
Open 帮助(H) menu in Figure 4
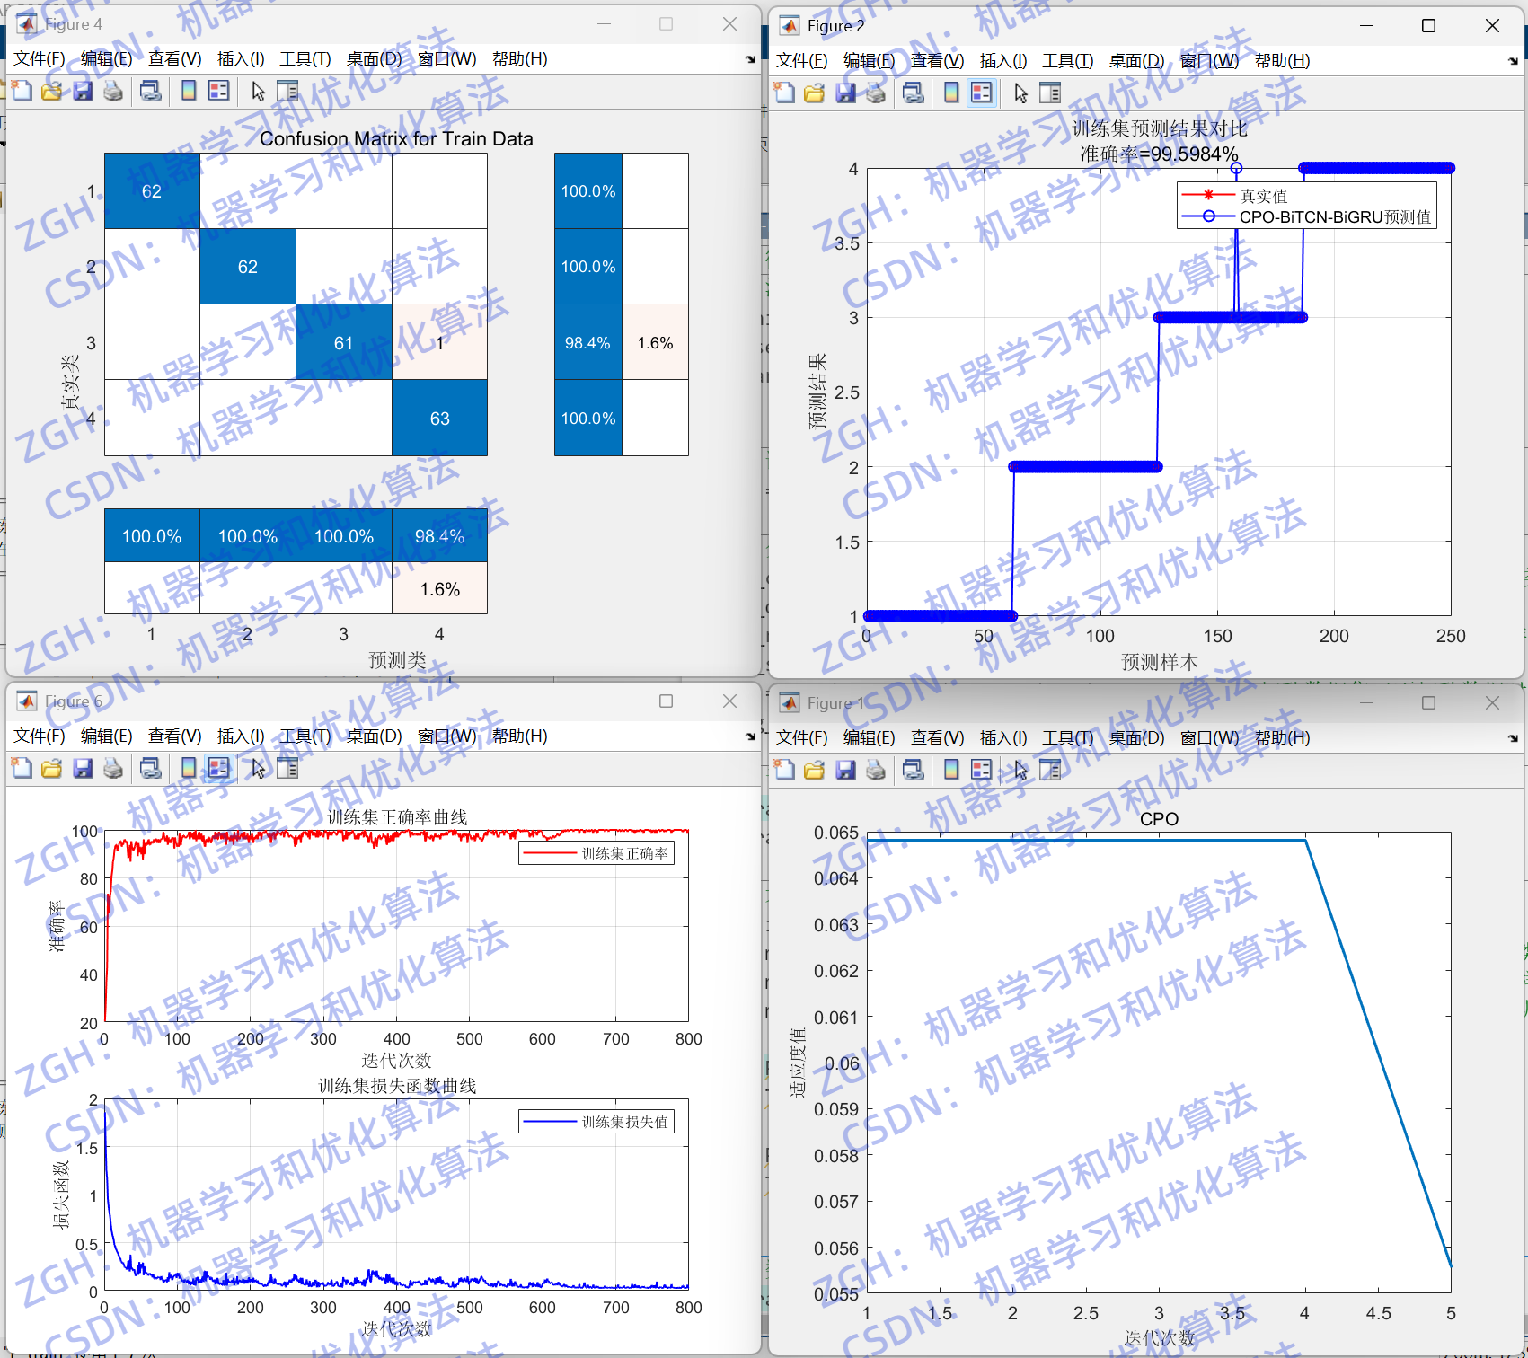pyautogui.click(x=519, y=59)
